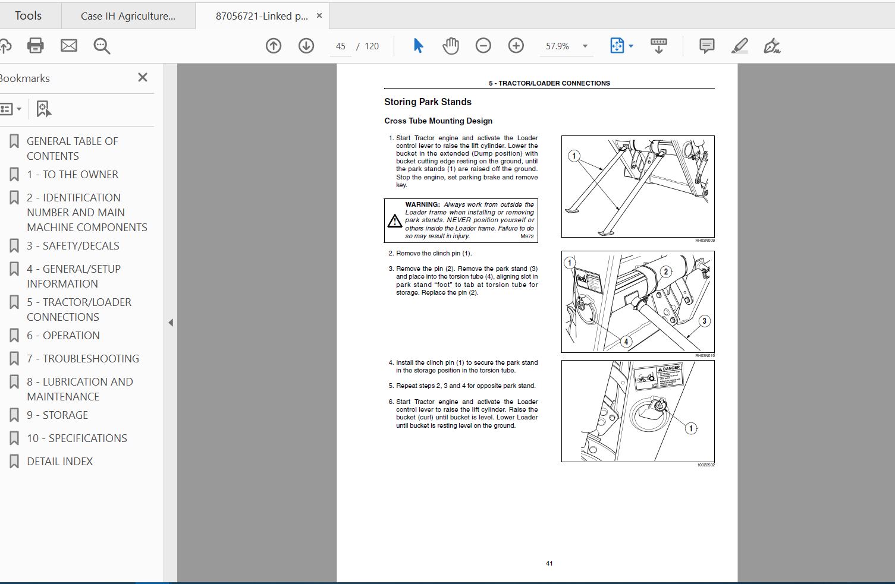This screenshot has width=895, height=584.
Task: Open the DETAIL INDEX bookmark
Action: [60, 461]
